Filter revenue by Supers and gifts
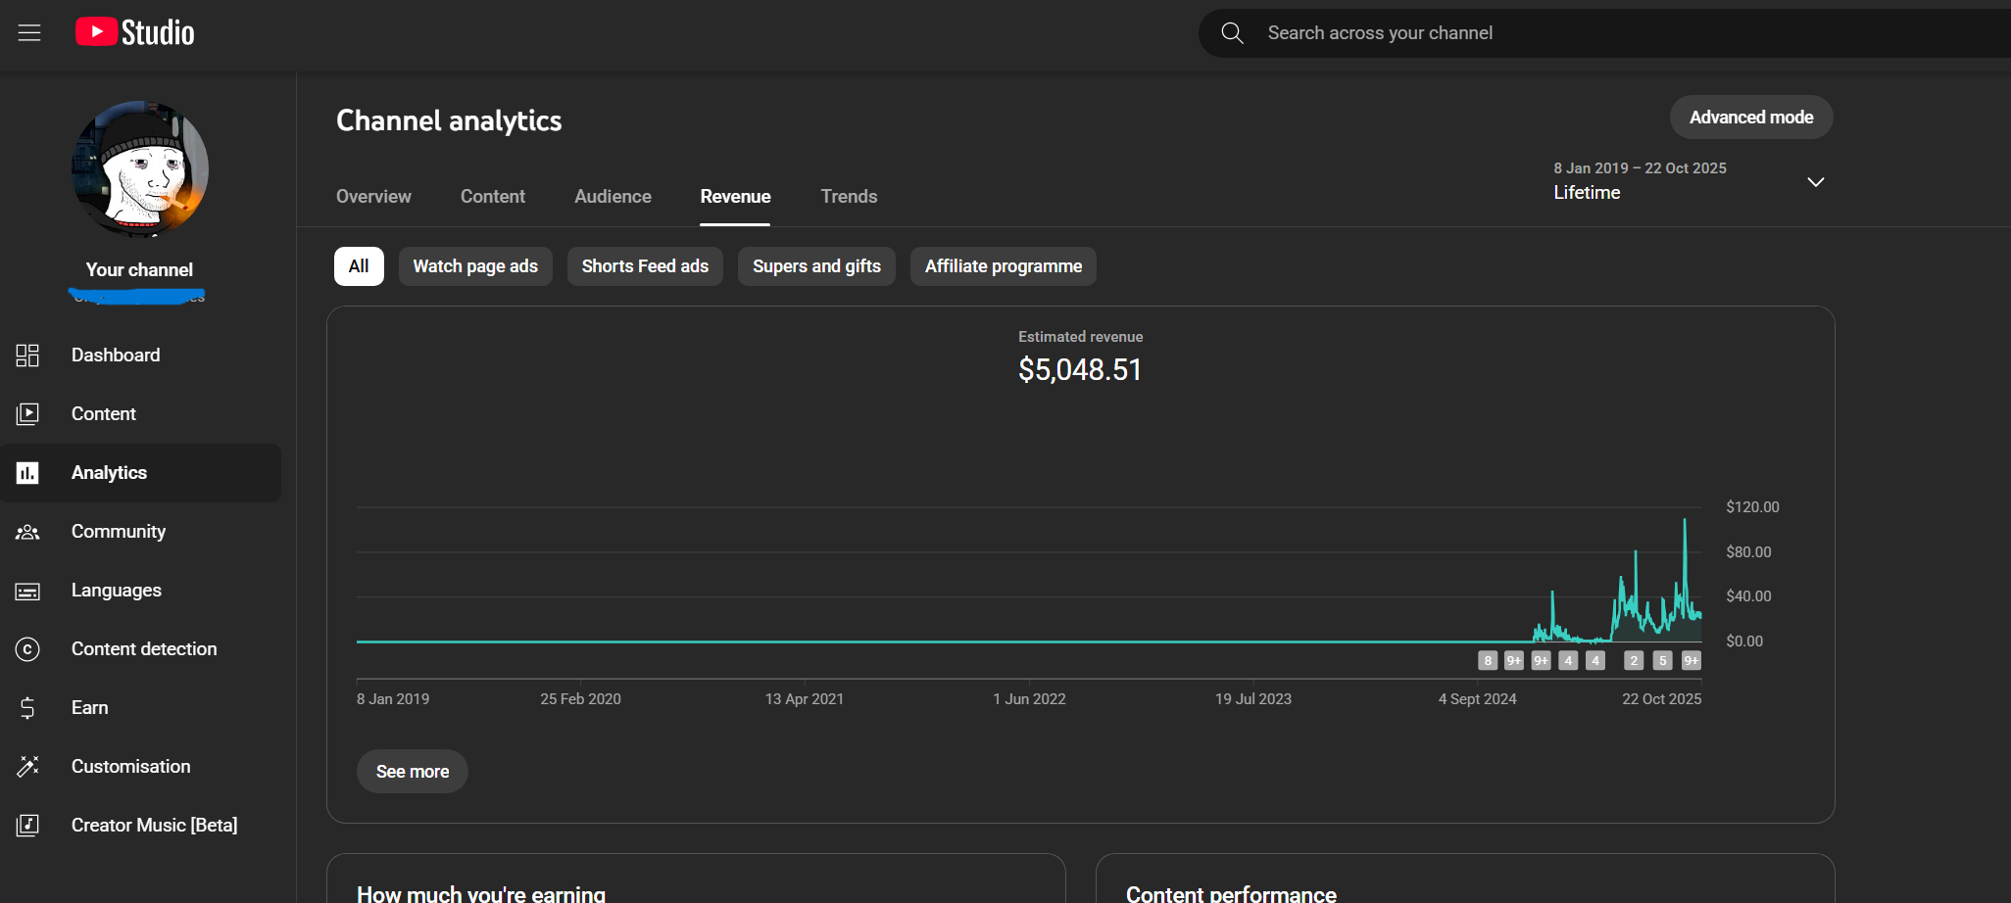2011x903 pixels. tap(816, 266)
